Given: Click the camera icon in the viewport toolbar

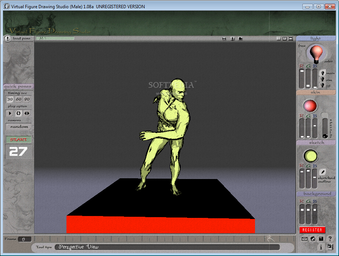Looking at the screenshot, I should pos(240,39).
